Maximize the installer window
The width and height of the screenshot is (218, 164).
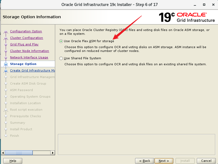click(204, 5)
